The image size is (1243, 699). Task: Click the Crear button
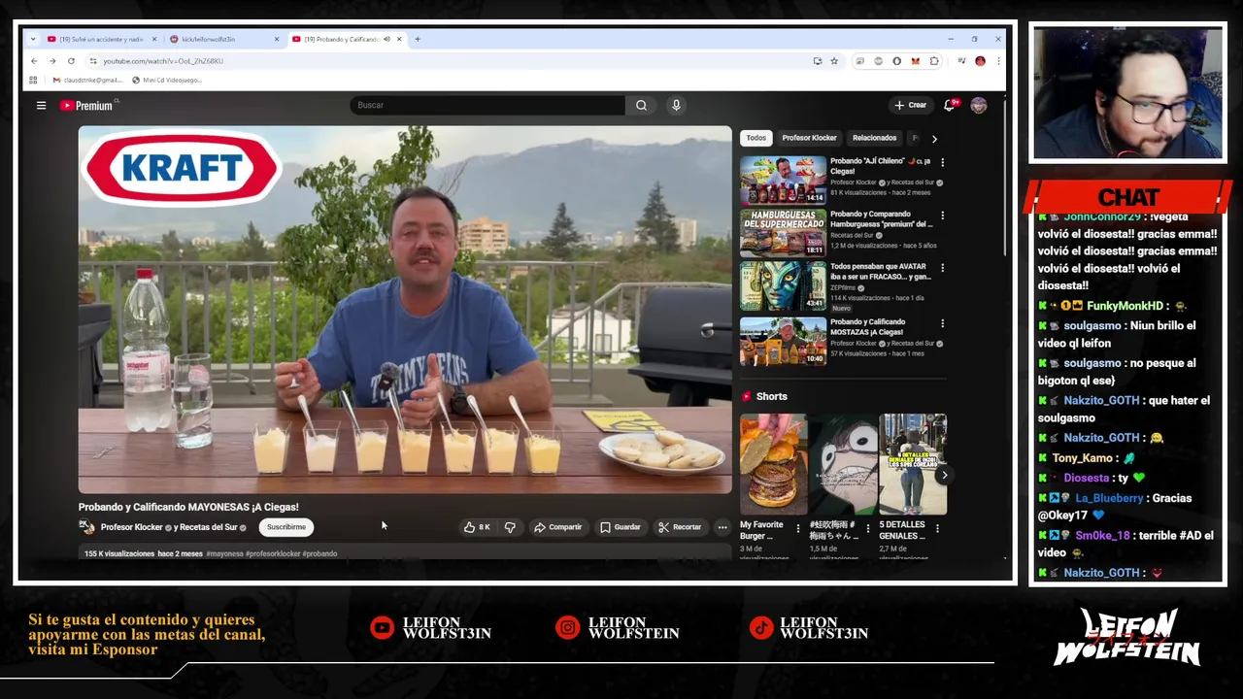(911, 105)
